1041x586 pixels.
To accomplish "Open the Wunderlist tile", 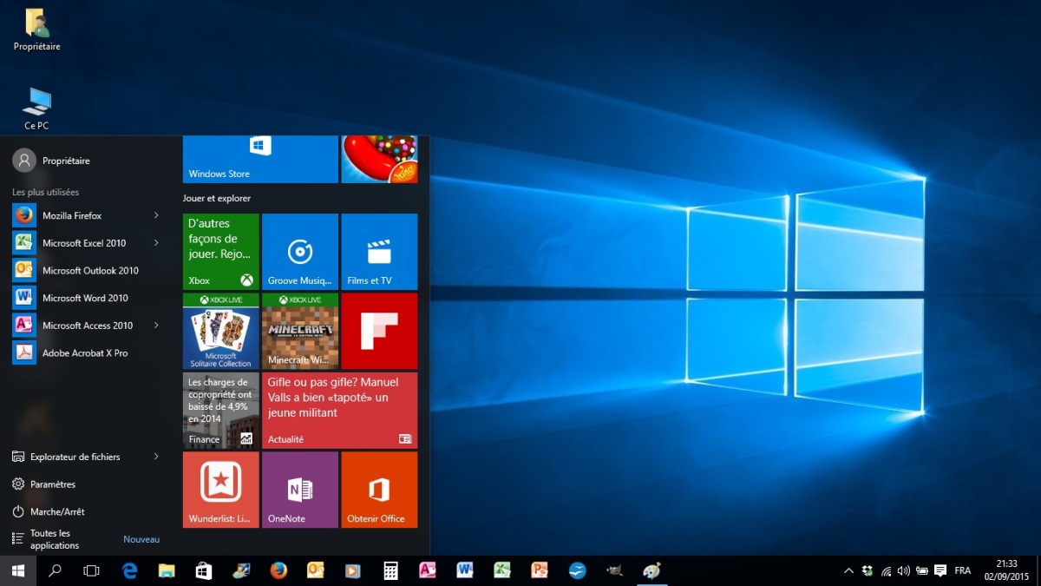I will pos(221,490).
